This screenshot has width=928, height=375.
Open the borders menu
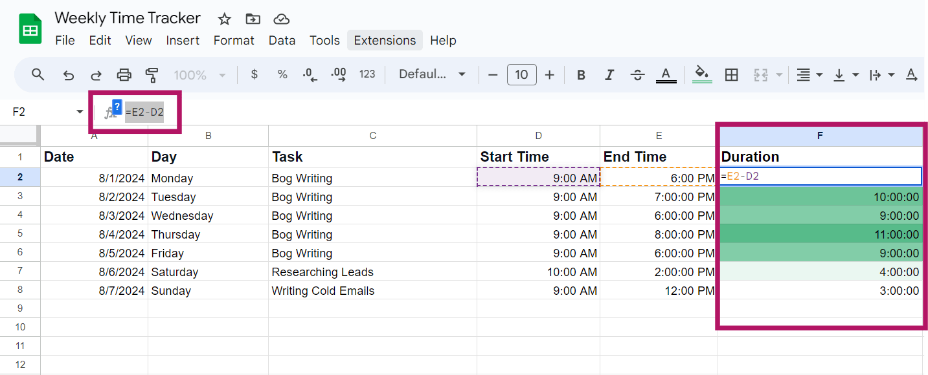[731, 74]
